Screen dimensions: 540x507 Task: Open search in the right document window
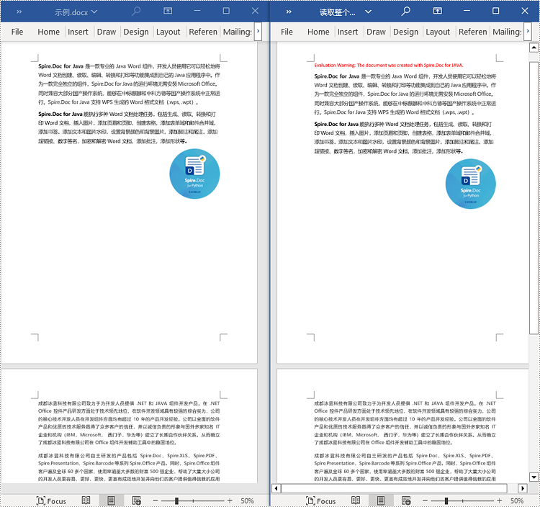point(405,12)
